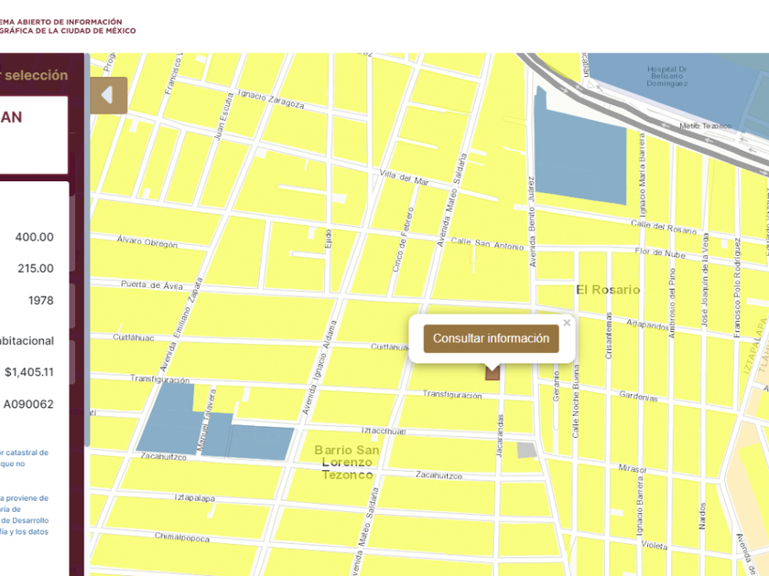Click the blue parcel beside Avenida Benito Juárez
Viewport: 769px width, 576px height.
tap(579, 151)
